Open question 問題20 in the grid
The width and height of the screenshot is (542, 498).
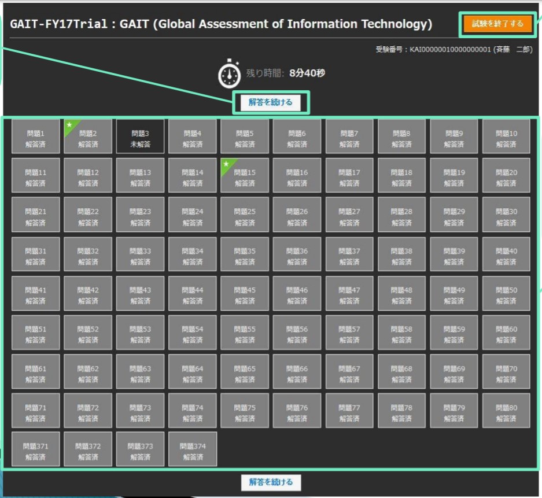(x=506, y=175)
